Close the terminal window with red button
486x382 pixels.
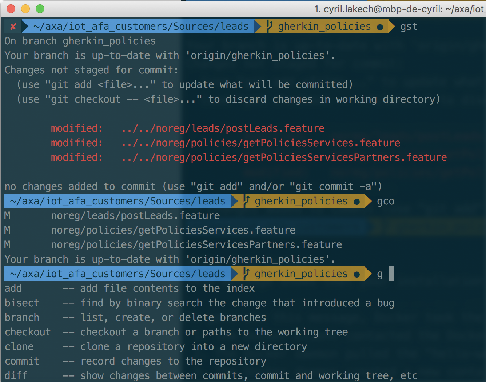coord(11,9)
